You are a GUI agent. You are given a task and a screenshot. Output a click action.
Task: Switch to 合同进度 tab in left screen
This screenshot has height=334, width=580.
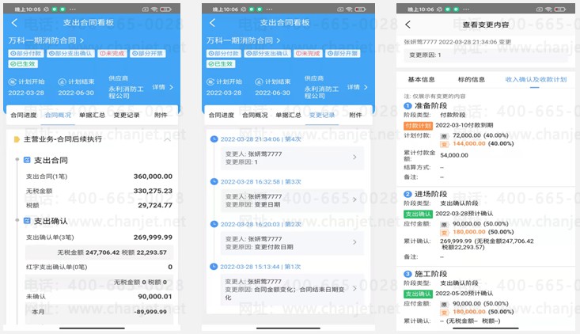point(24,116)
